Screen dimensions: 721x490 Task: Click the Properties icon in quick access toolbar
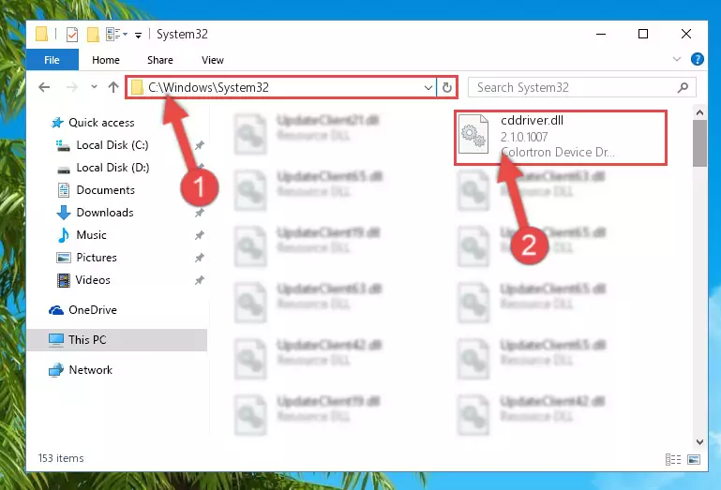(x=72, y=35)
